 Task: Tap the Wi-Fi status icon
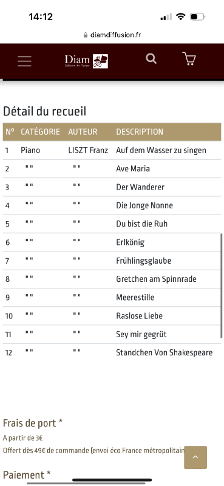coord(180,16)
